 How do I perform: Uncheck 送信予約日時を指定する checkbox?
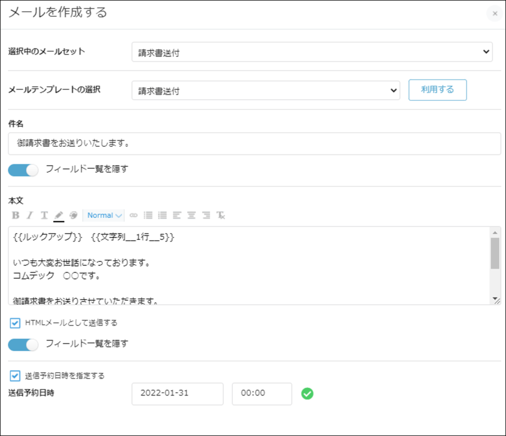pyautogui.click(x=15, y=376)
